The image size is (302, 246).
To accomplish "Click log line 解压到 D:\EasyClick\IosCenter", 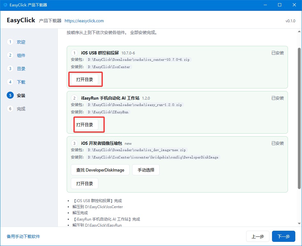I will coord(98,207).
